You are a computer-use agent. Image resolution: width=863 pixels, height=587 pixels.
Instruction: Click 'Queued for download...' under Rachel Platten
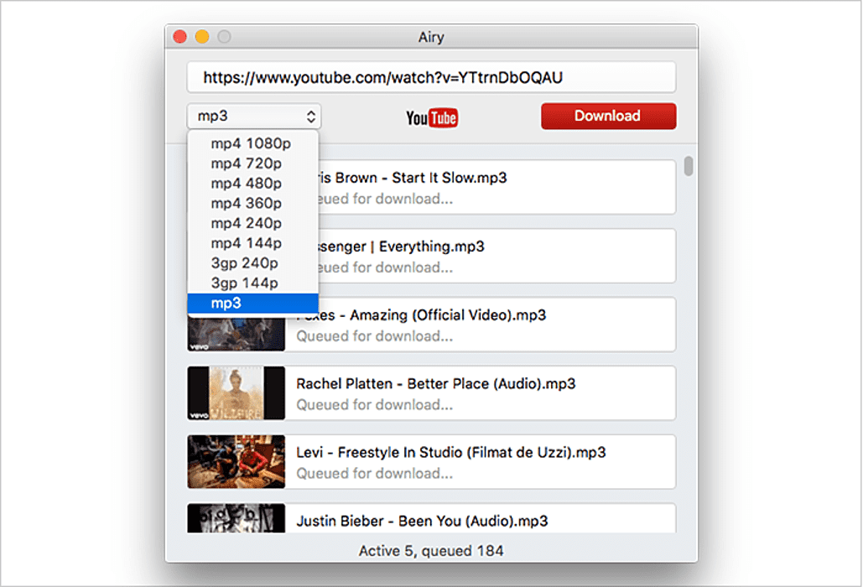[x=375, y=405]
